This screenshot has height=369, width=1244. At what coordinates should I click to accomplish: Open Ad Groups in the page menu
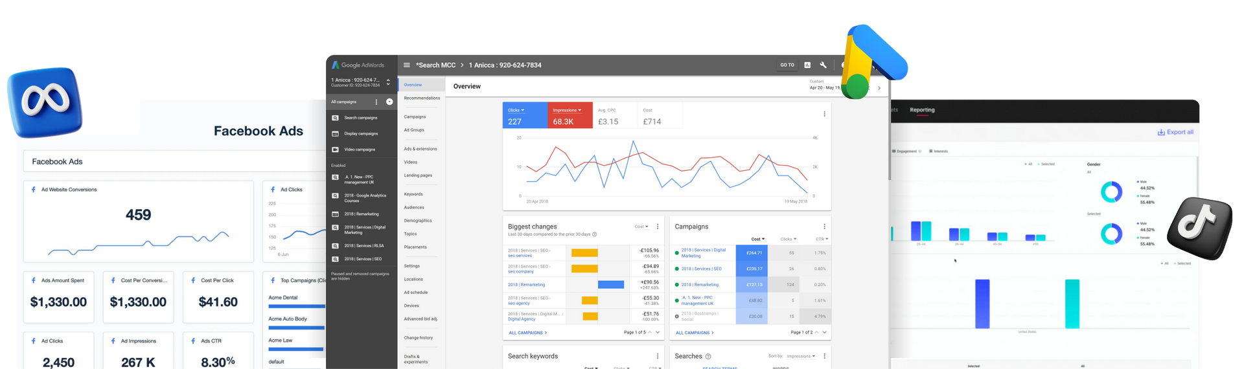(x=414, y=130)
